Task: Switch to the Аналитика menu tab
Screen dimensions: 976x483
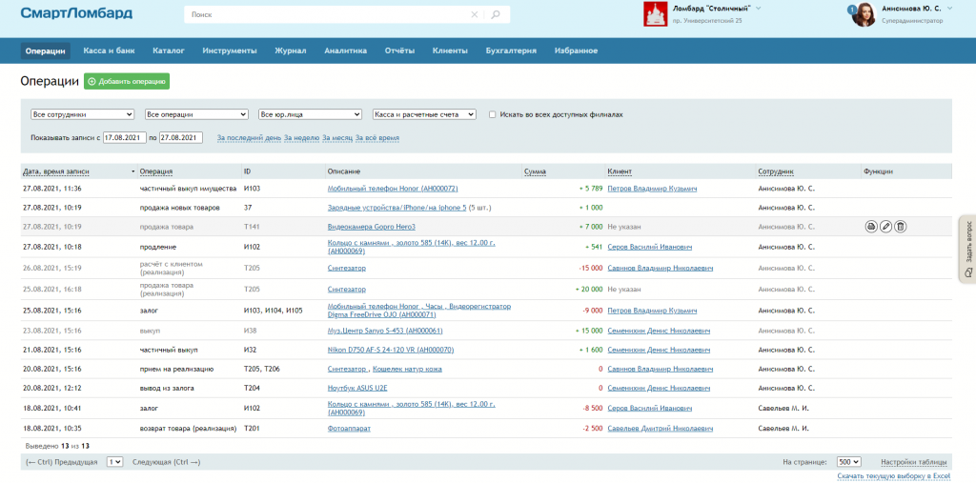Action: click(x=345, y=50)
